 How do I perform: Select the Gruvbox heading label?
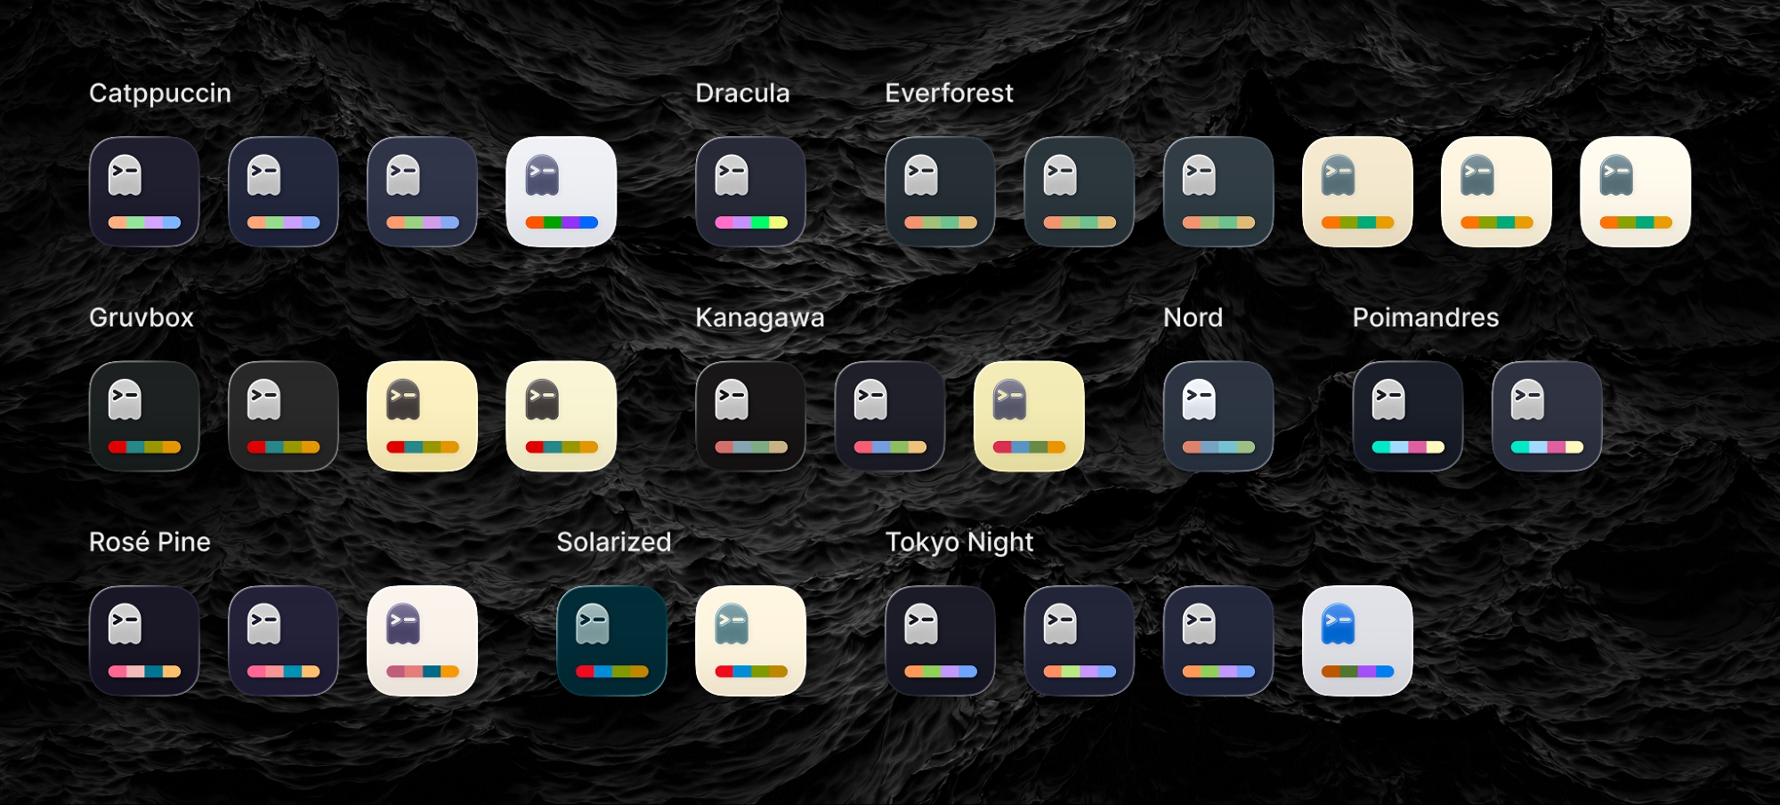142,318
